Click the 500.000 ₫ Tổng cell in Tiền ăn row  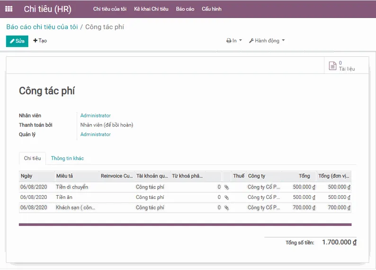pos(304,198)
